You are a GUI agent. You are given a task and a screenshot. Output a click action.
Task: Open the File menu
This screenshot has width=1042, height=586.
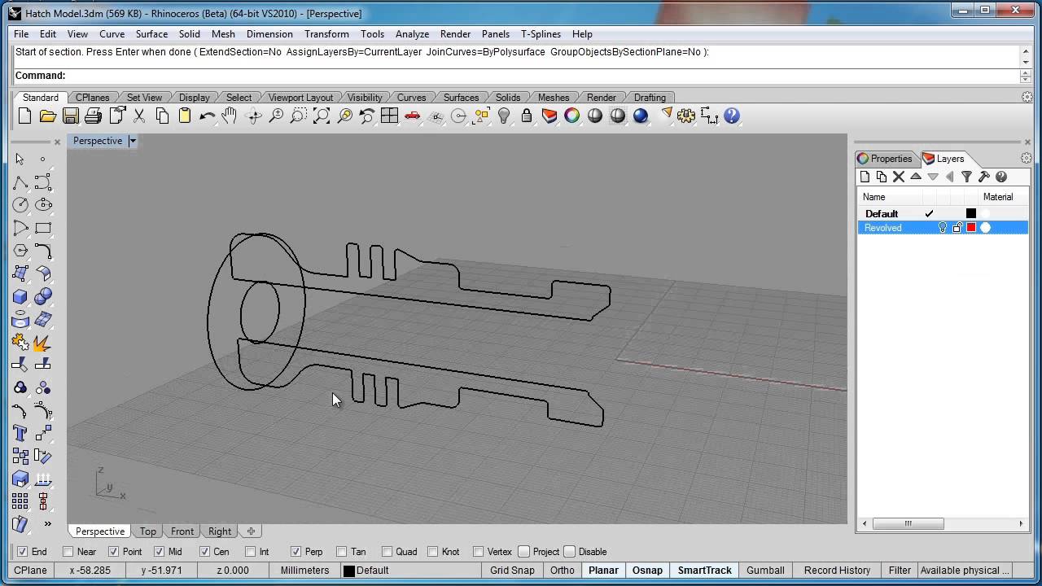point(21,34)
